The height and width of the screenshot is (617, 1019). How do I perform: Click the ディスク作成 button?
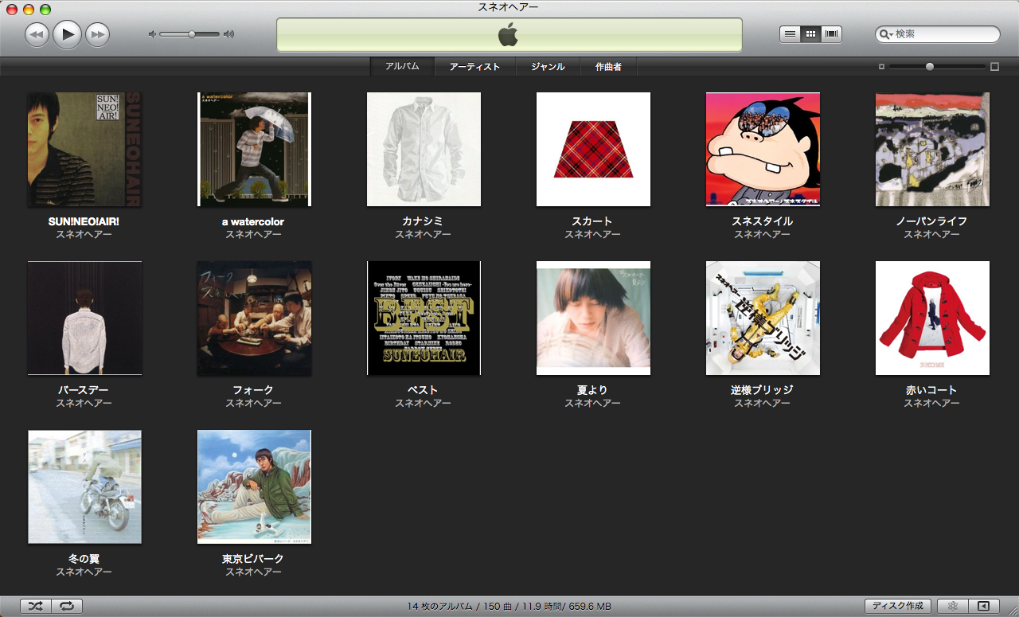[897, 607]
